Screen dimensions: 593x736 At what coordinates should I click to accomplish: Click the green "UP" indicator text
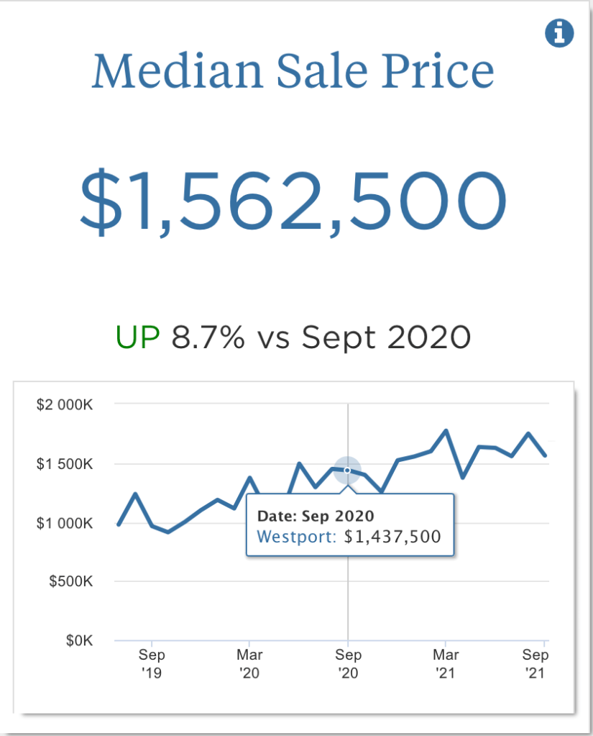click(x=137, y=337)
